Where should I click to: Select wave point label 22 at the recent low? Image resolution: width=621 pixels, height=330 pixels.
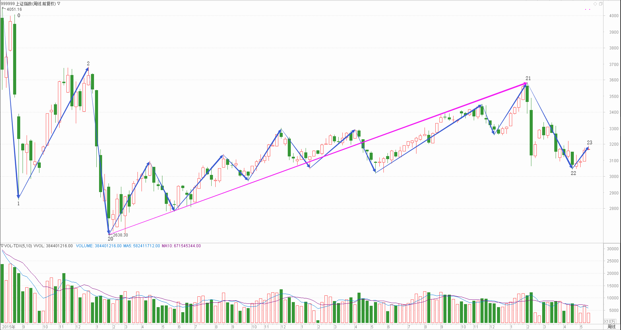[x=573, y=173]
